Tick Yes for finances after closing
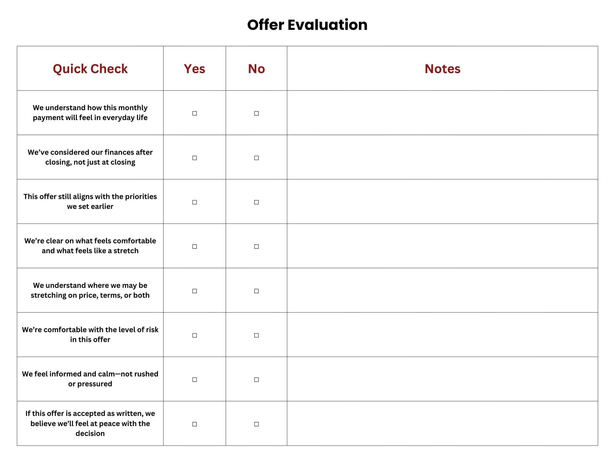This screenshot has height=461, width=615. point(194,158)
